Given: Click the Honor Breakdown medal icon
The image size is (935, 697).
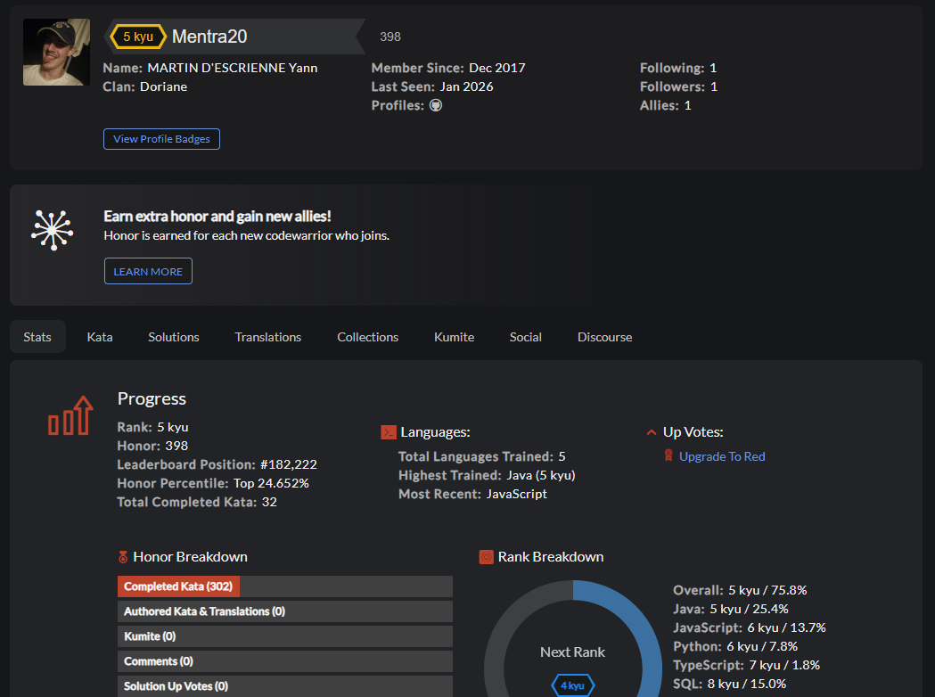Looking at the screenshot, I should tap(123, 557).
